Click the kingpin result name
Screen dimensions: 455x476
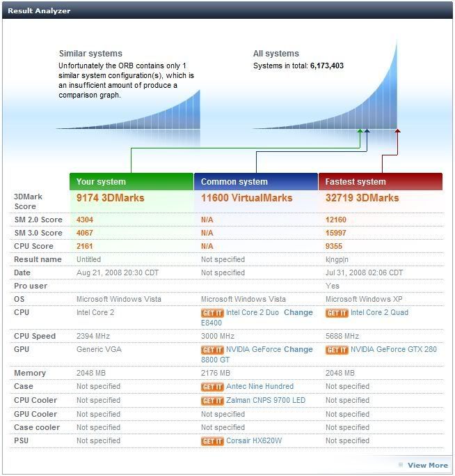pos(337,260)
